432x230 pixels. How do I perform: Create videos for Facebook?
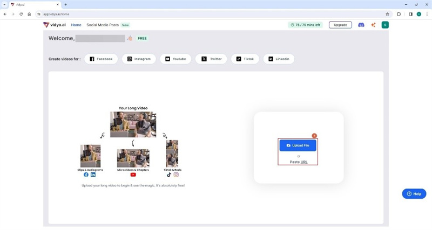click(101, 59)
